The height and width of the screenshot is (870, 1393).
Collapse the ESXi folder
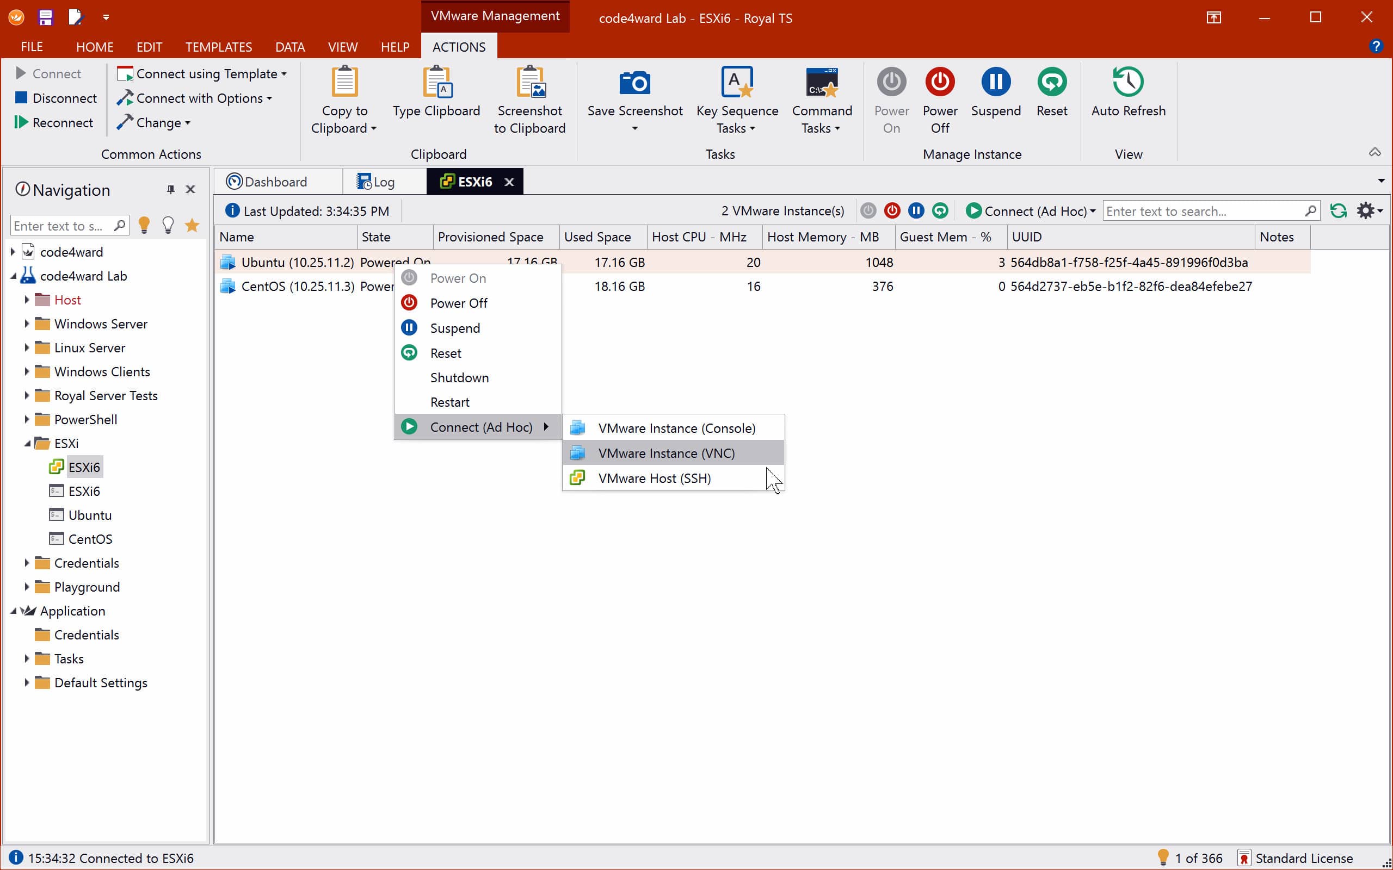[27, 443]
